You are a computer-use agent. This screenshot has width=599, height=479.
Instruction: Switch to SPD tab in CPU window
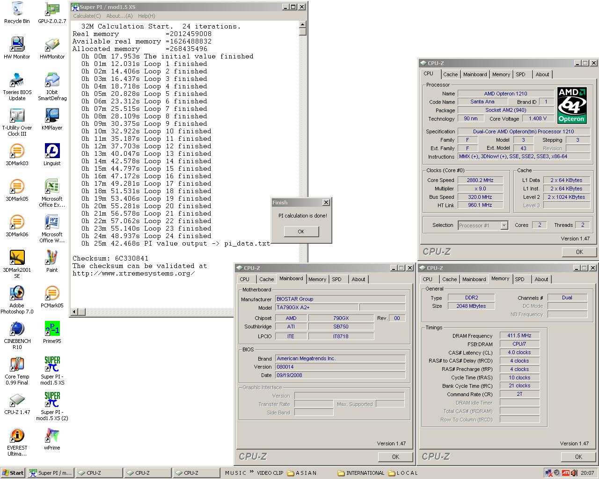coord(520,74)
